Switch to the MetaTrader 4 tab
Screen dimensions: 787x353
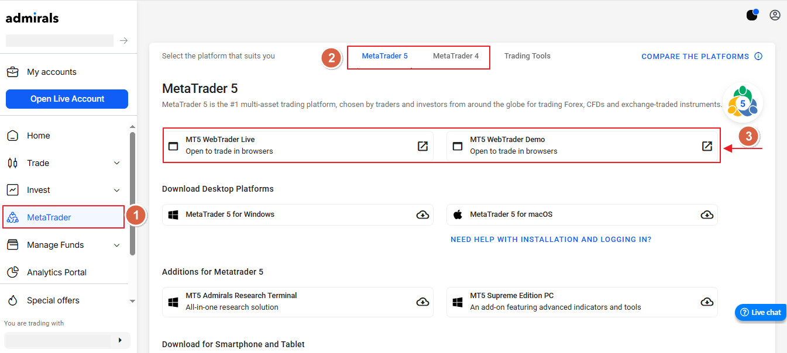point(456,56)
